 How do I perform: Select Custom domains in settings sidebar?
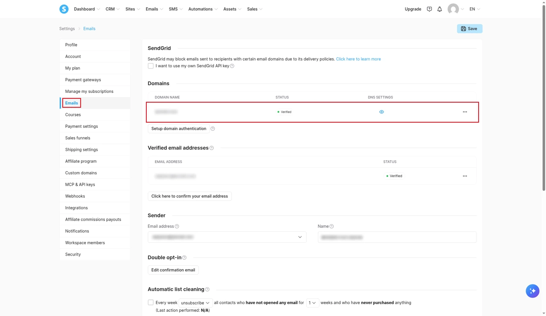[x=95, y=173]
